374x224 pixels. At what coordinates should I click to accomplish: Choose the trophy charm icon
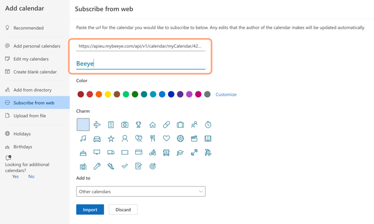[x=139, y=125]
